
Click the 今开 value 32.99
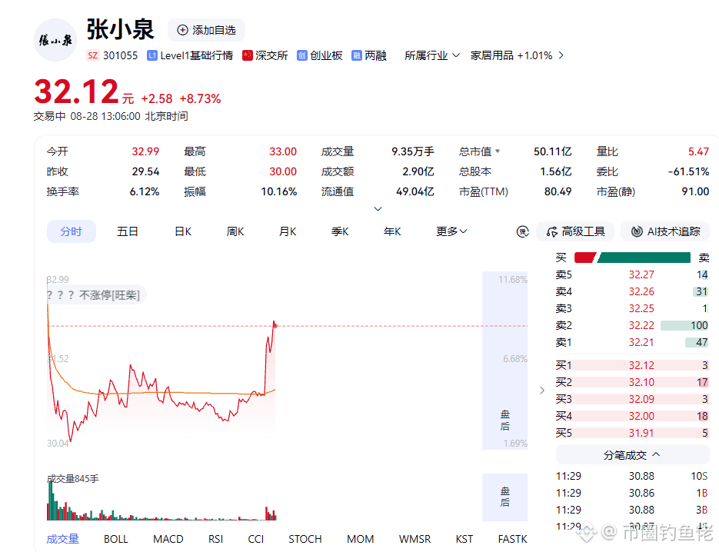(145, 151)
